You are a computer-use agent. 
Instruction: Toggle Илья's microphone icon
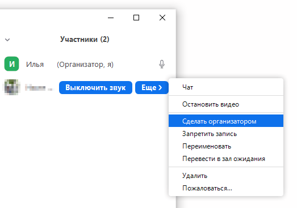[162, 64]
